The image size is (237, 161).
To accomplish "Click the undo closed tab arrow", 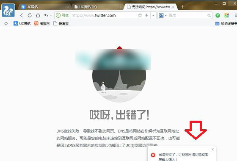I will 46,15.
